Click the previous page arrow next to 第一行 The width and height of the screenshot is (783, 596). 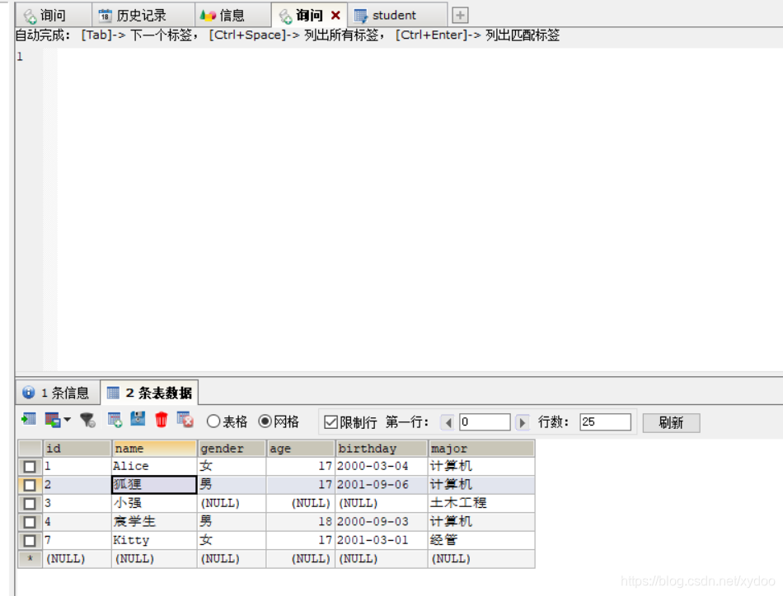448,422
